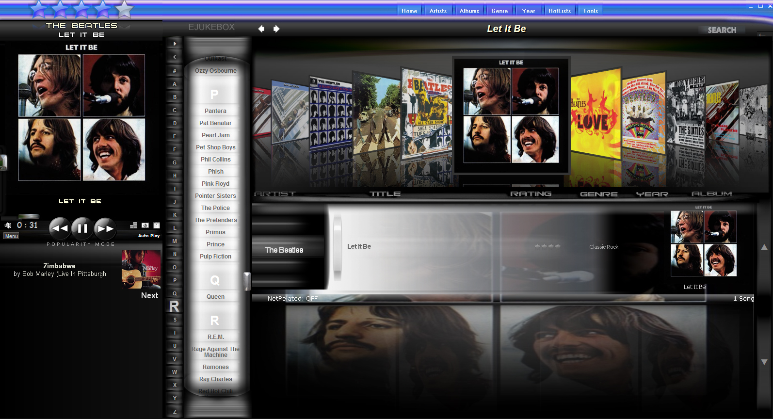Toggle NetRelated OFF setting

[x=292, y=299]
